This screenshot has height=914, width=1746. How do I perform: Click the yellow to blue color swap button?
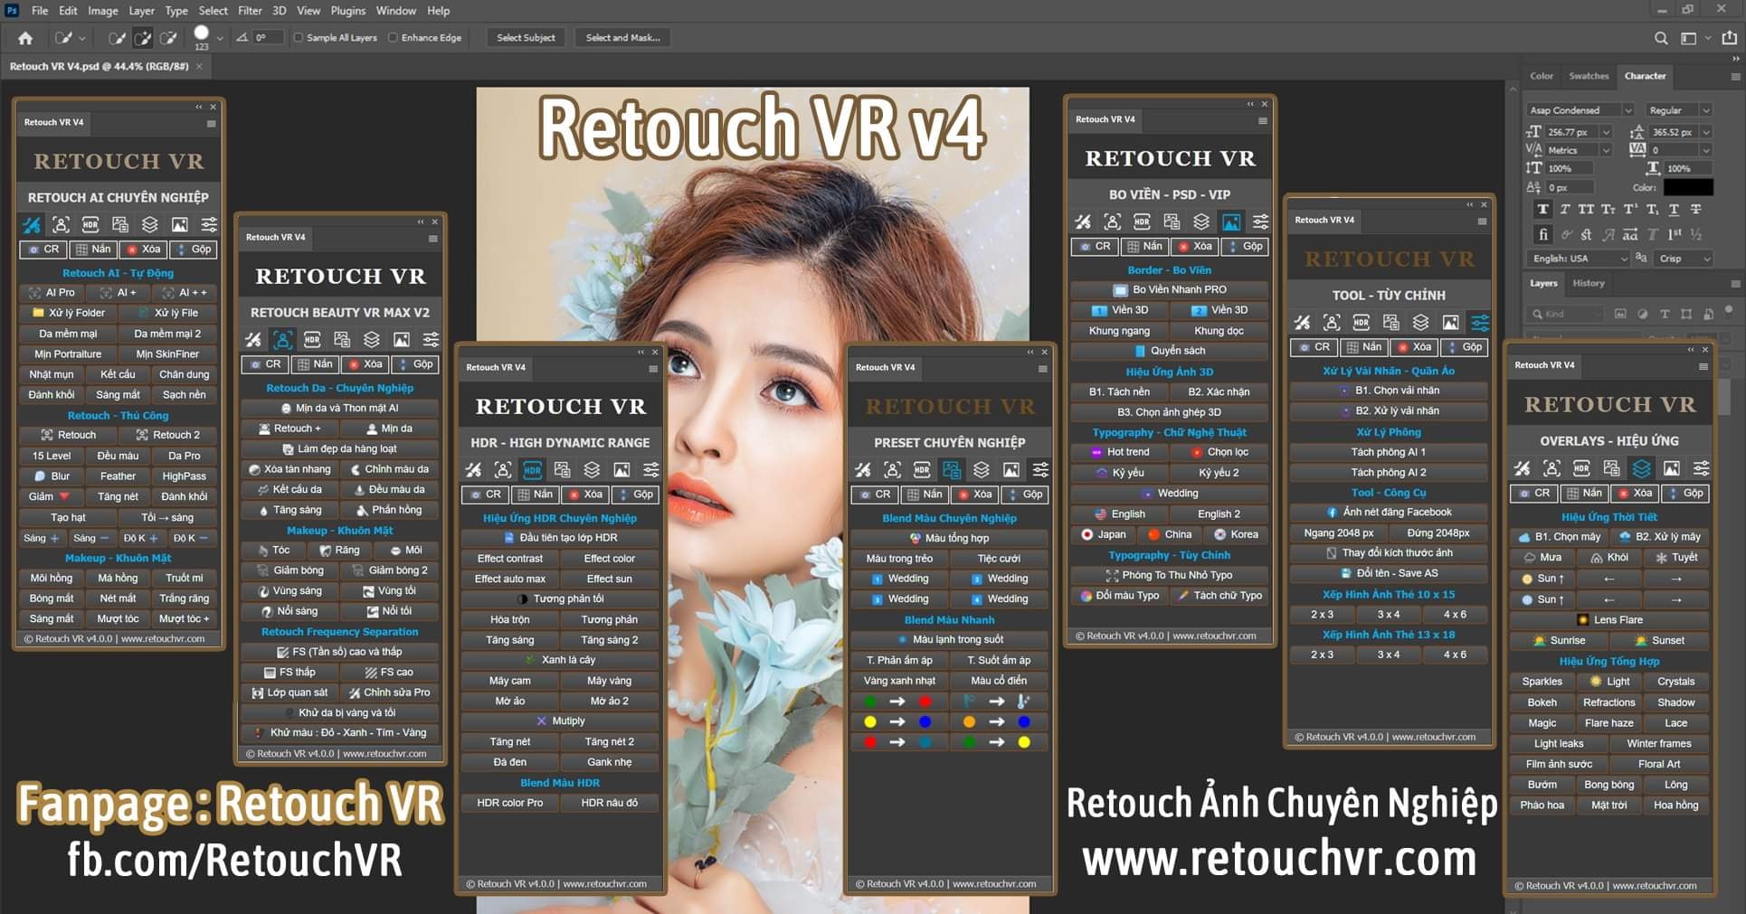897,722
